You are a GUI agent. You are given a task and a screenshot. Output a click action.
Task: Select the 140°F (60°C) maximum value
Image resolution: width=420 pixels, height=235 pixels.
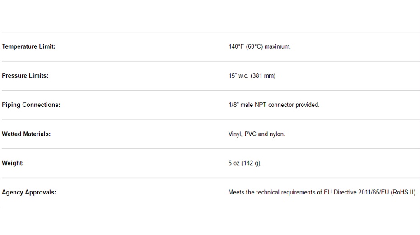click(x=259, y=46)
